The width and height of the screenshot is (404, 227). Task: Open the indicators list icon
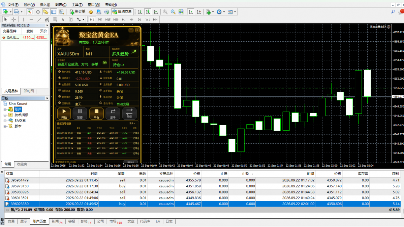tap(208, 12)
